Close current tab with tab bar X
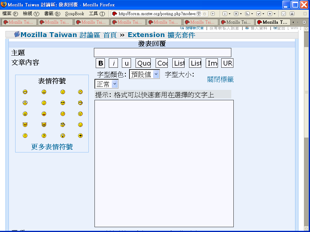Screen dimensions: 310x232 [304, 22]
